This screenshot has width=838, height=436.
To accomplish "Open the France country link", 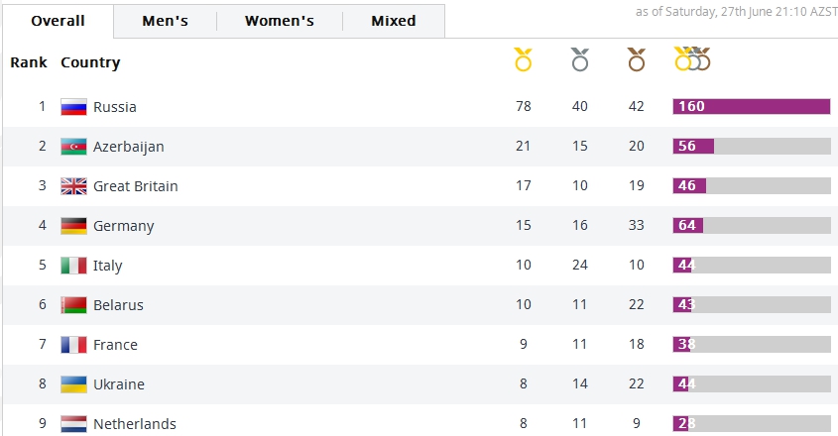I will 115,345.
